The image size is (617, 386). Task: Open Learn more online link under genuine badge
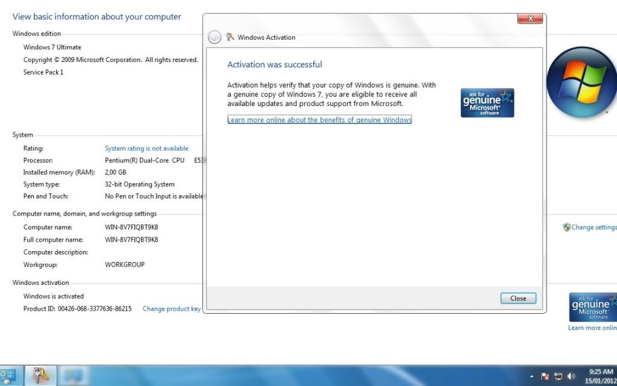[x=592, y=328]
